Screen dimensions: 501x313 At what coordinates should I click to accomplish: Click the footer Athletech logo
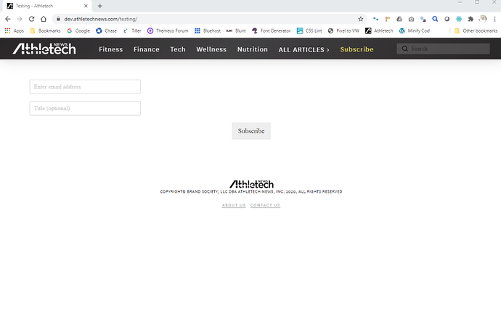point(251,184)
